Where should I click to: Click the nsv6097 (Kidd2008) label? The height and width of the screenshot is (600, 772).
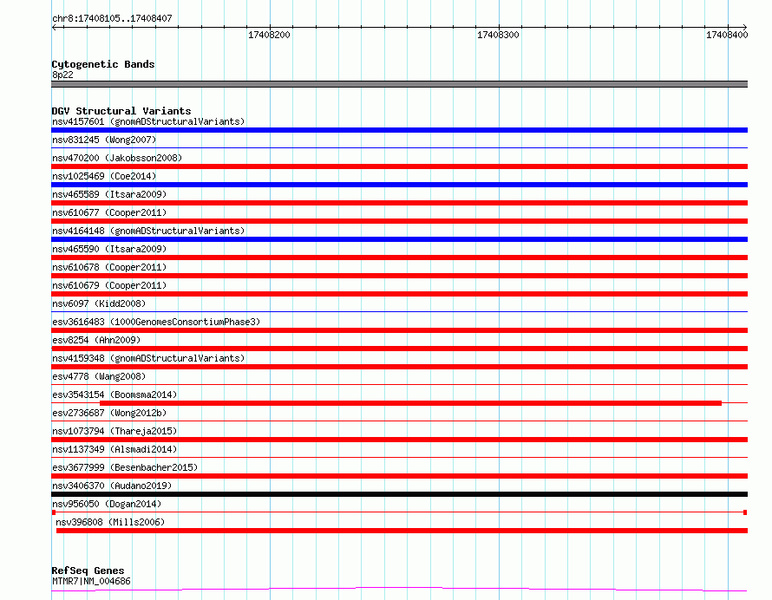[99, 303]
